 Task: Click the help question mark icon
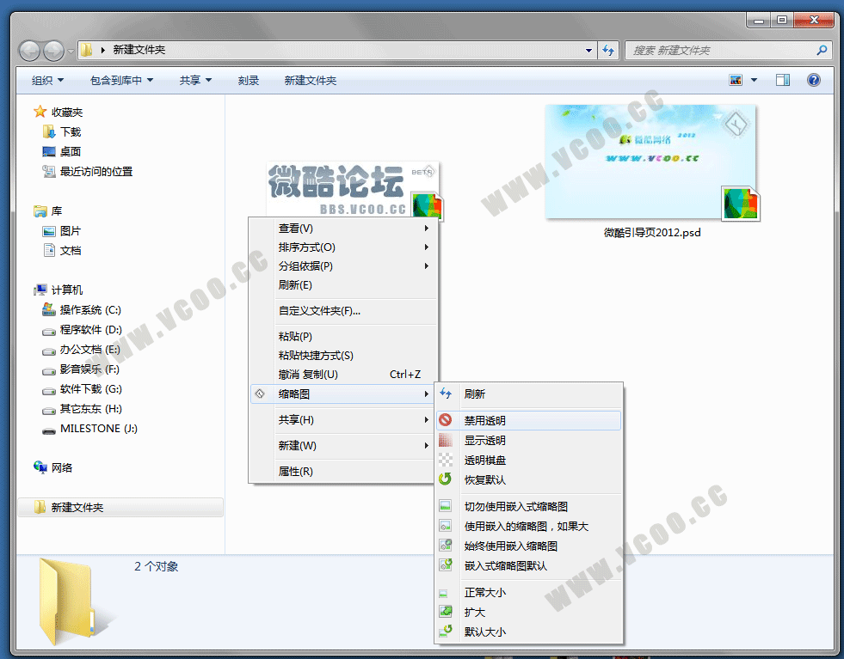tap(813, 80)
